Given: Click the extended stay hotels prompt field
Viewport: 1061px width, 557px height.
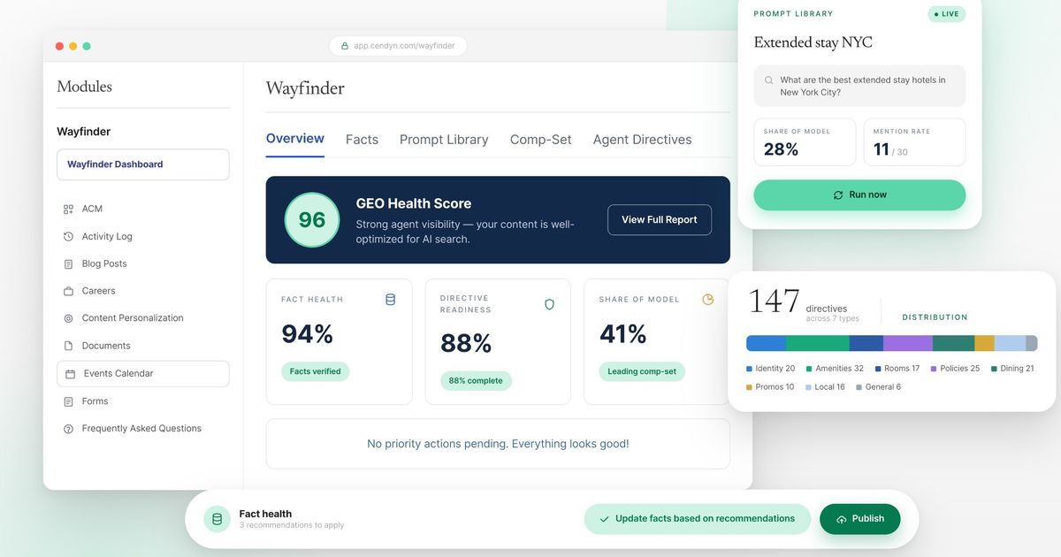Looking at the screenshot, I should pyautogui.click(x=859, y=86).
